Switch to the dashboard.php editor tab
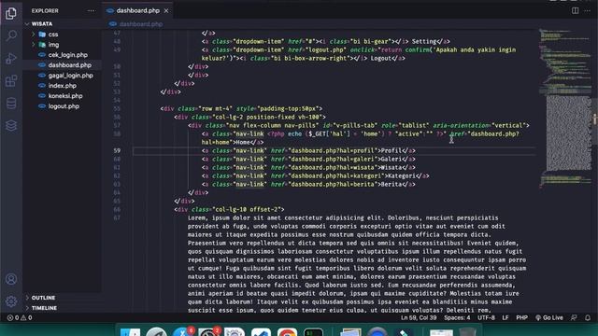This screenshot has width=598, height=336. (x=137, y=10)
